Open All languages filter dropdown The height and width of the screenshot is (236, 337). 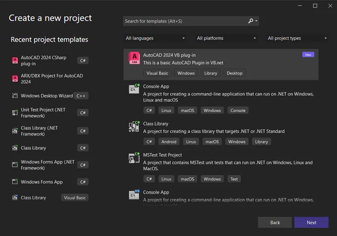[x=155, y=38]
